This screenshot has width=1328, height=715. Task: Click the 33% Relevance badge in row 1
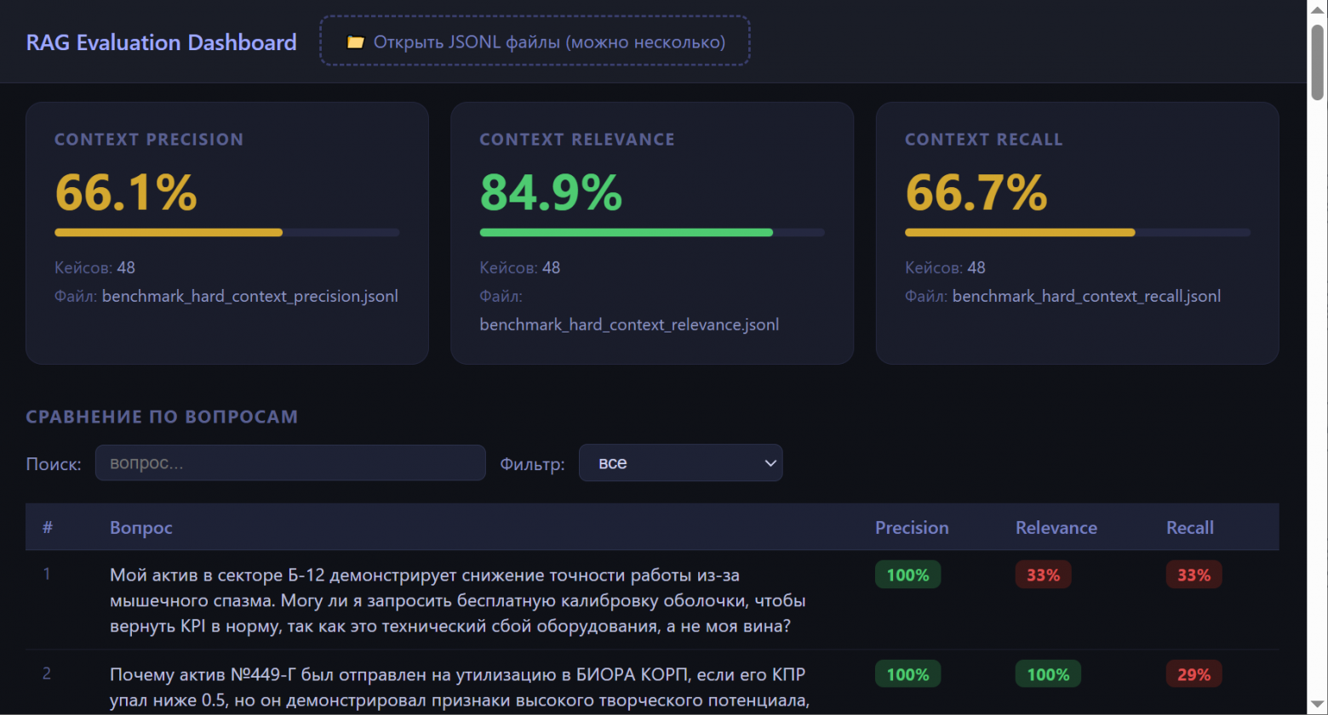click(1043, 575)
